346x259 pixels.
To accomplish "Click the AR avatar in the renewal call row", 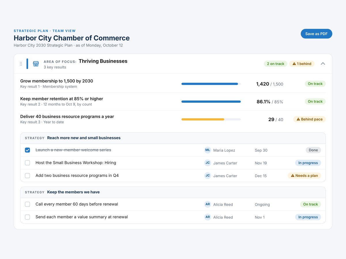I will point(208,204).
